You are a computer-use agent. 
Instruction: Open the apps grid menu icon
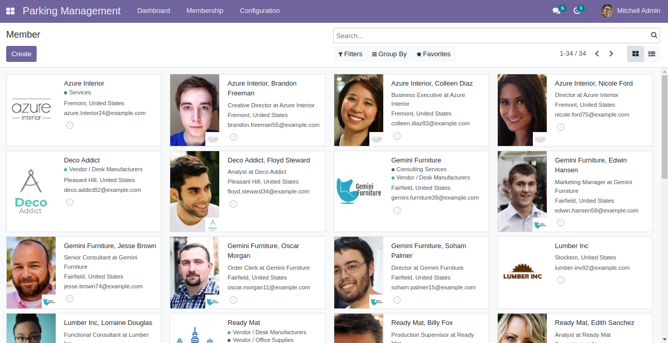[10, 11]
